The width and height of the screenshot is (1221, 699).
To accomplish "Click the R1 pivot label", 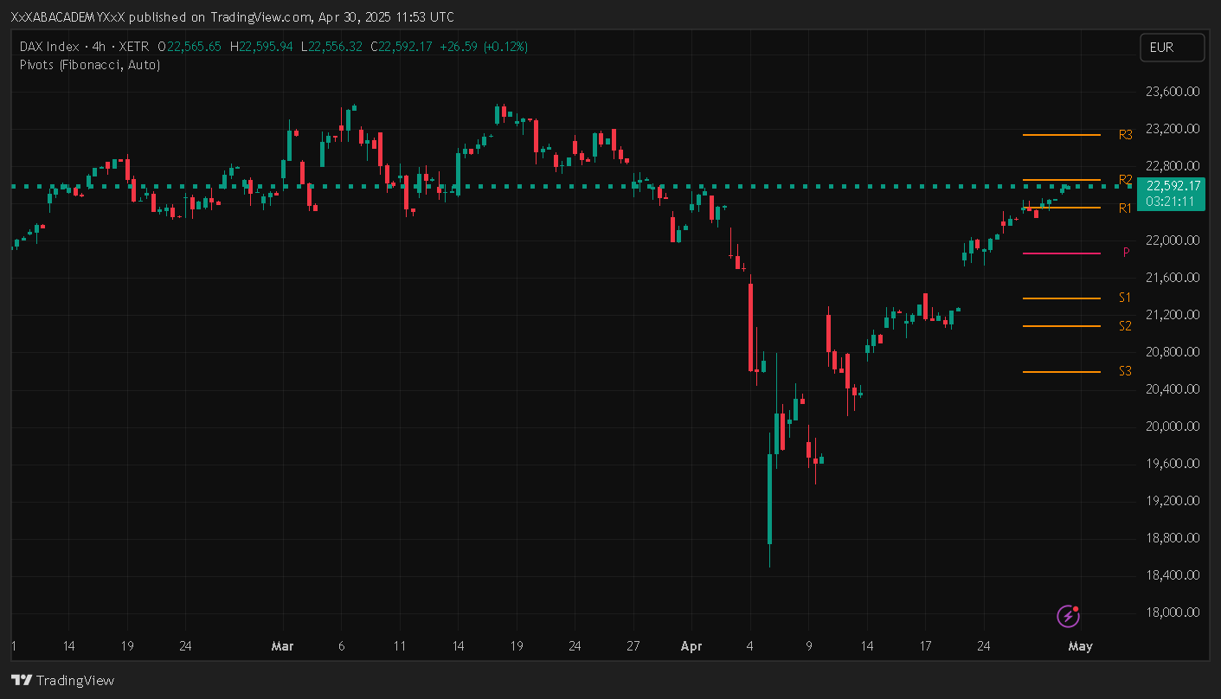I will [1125, 208].
